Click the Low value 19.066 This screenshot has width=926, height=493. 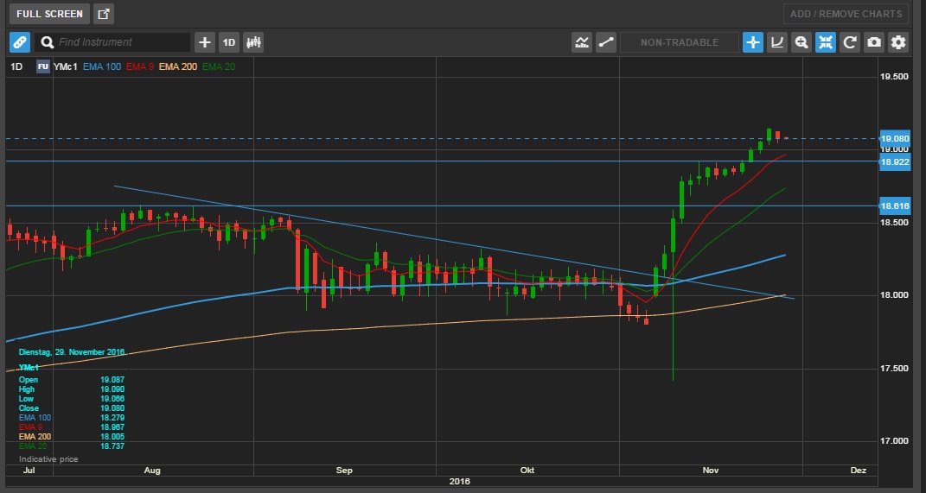112,399
